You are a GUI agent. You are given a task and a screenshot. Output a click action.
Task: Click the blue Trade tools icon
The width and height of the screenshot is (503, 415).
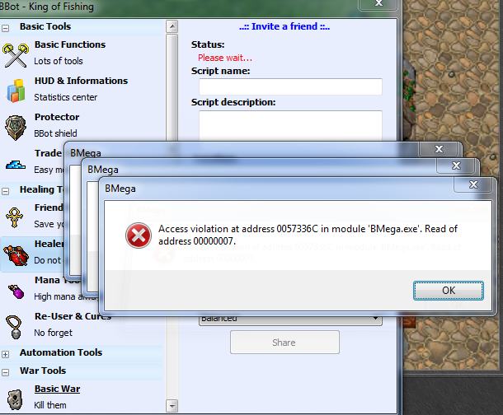coord(16,162)
